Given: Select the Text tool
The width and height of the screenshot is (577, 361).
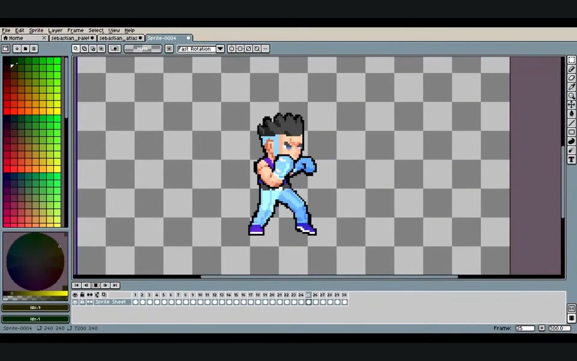Looking at the screenshot, I should pos(571,160).
